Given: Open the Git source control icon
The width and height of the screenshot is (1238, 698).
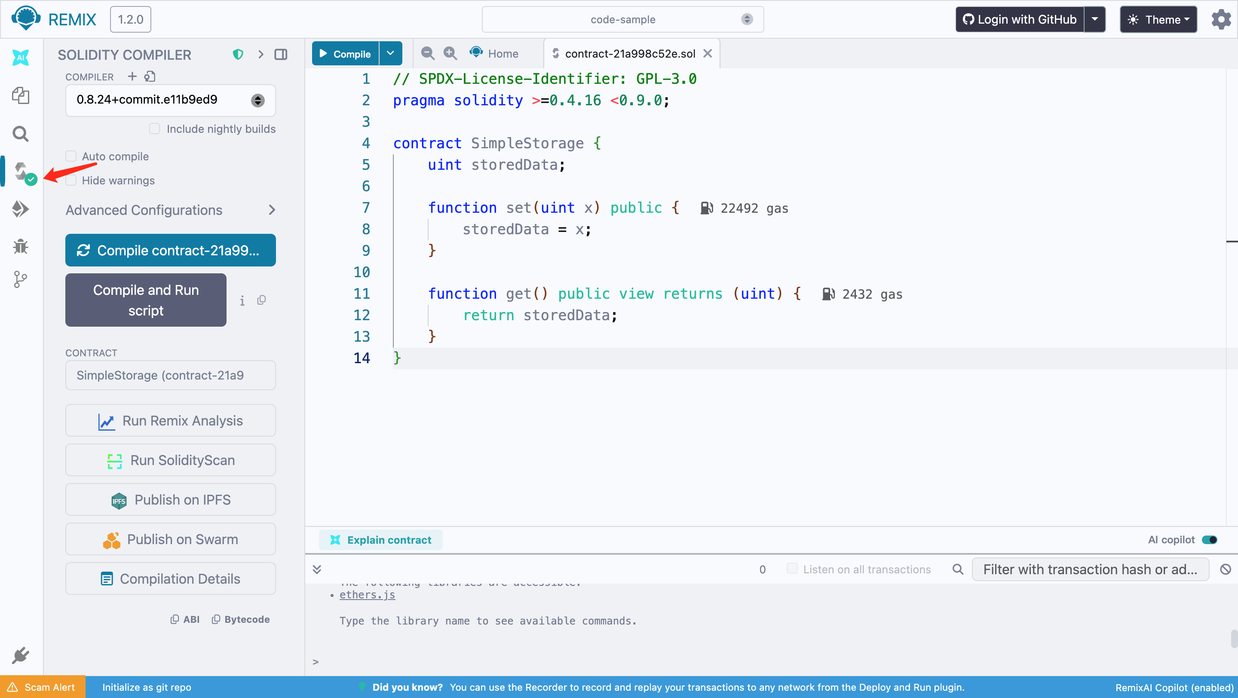Looking at the screenshot, I should [x=21, y=279].
